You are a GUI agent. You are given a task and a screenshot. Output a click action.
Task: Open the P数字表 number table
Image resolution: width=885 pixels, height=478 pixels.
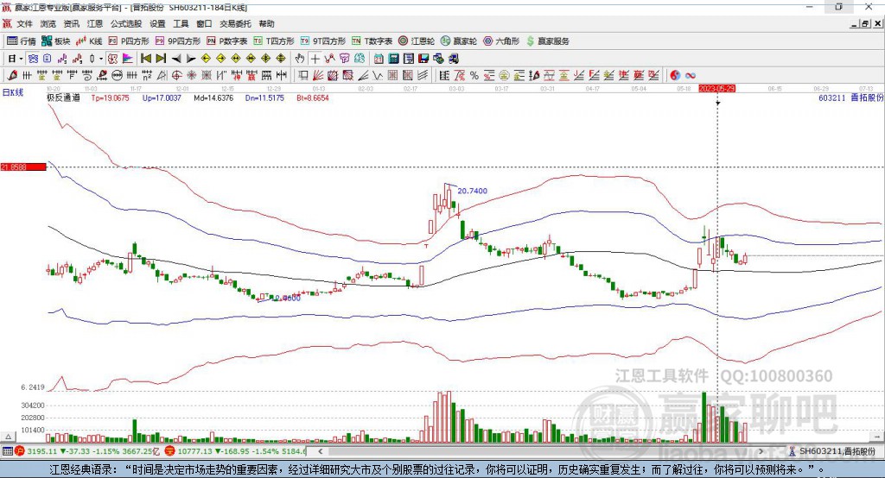(x=227, y=41)
